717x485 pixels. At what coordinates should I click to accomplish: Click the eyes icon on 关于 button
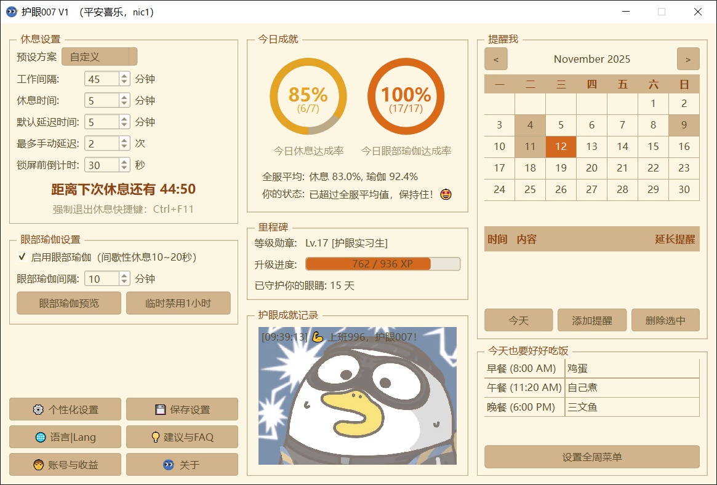tap(168, 465)
